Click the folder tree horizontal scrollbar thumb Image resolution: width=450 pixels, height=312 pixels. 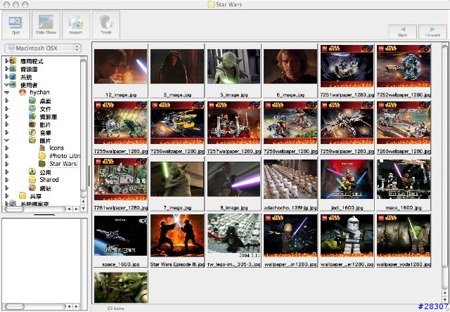click(14, 209)
